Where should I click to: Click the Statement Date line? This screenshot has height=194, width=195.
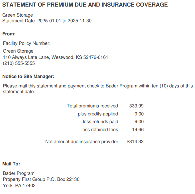[47, 21]
